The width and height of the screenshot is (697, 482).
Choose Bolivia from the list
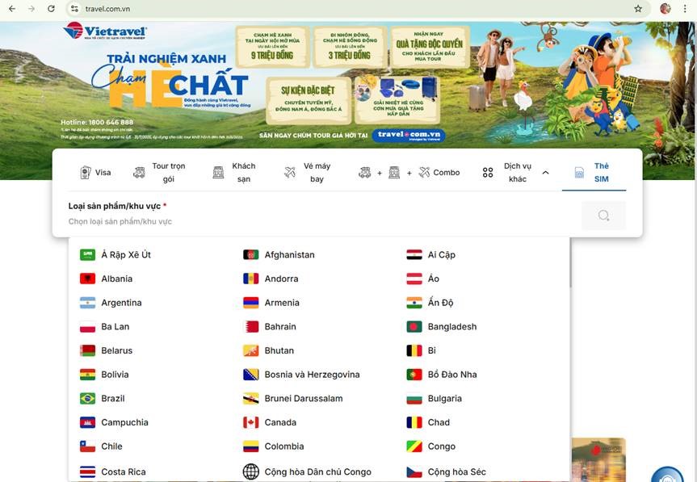pyautogui.click(x=104, y=375)
